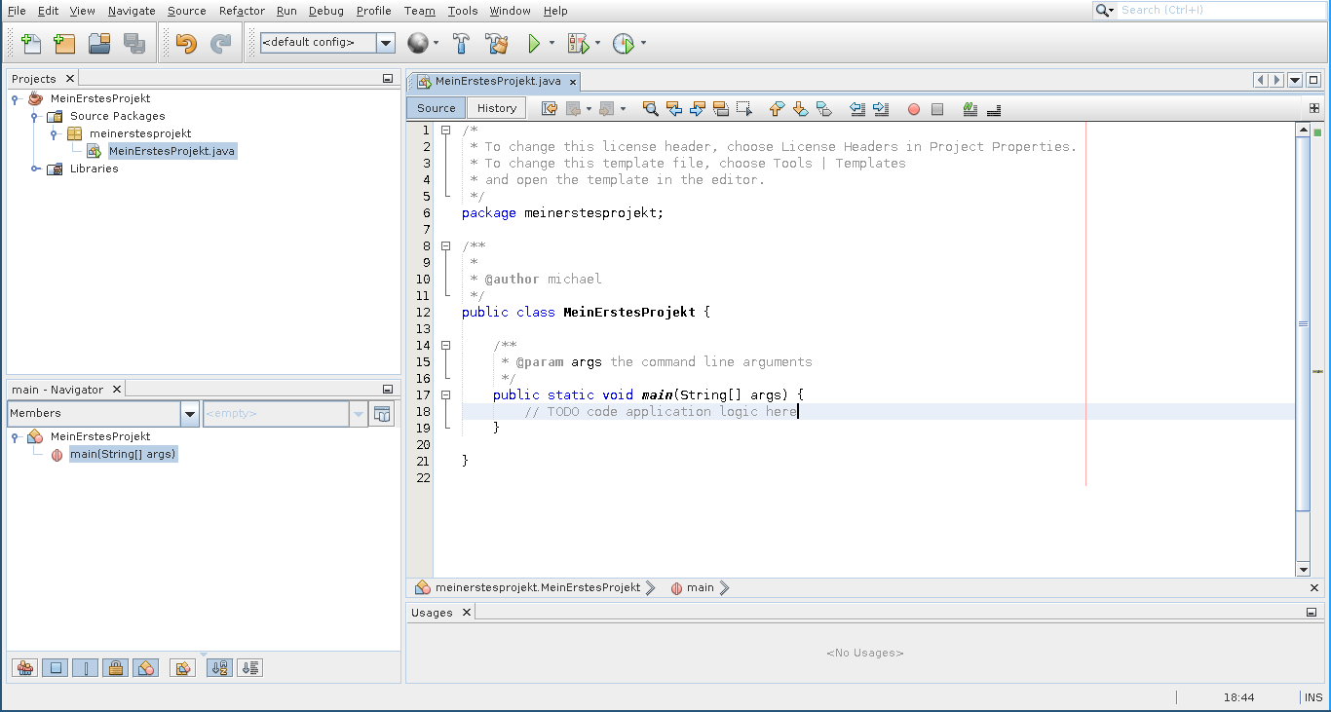Collapse the Source Packages tree node
The image size is (1331, 712).
pos(35,116)
